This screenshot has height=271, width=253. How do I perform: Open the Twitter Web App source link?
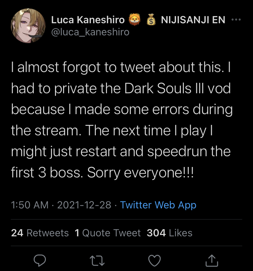[x=158, y=205]
